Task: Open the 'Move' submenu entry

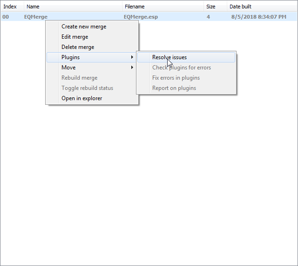Action: [x=92, y=68]
